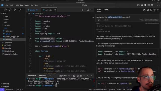Click the Attach button in chat

coord(105,20)
